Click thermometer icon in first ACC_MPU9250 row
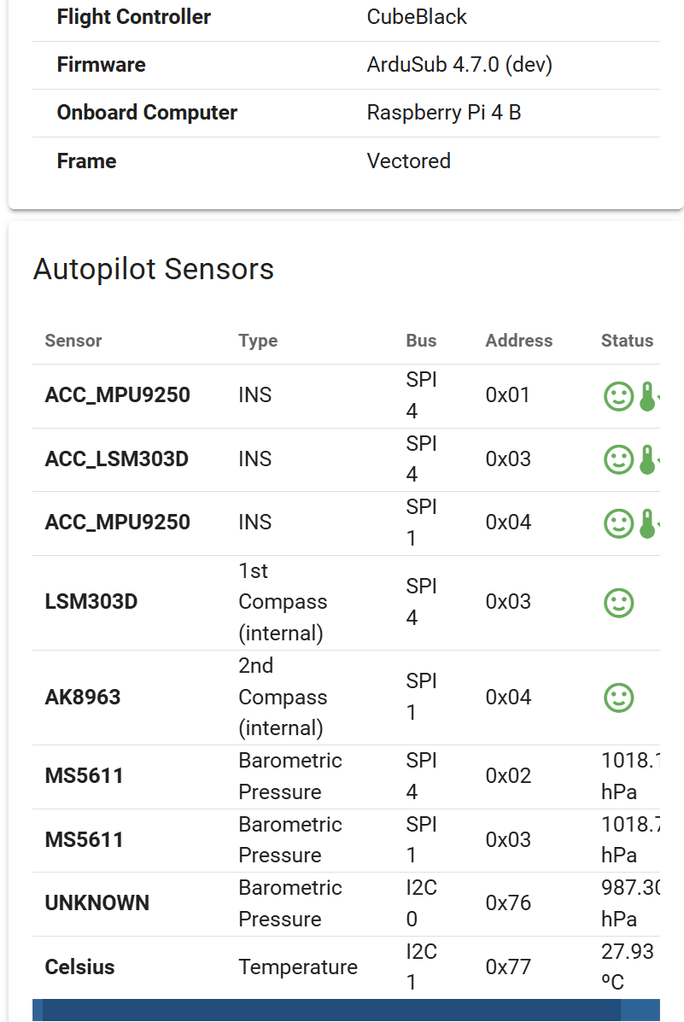This screenshot has height=1022, width=684. [646, 396]
